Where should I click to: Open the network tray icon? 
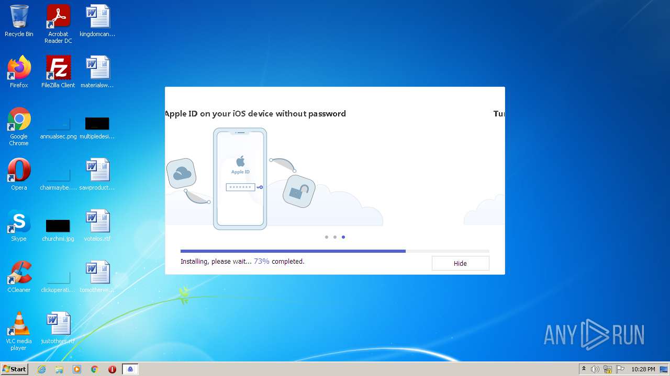(608, 369)
